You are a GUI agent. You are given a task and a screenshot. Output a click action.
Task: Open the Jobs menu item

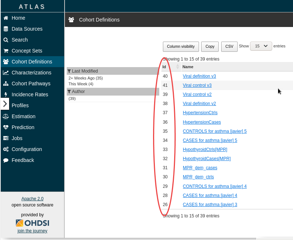(x=17, y=138)
